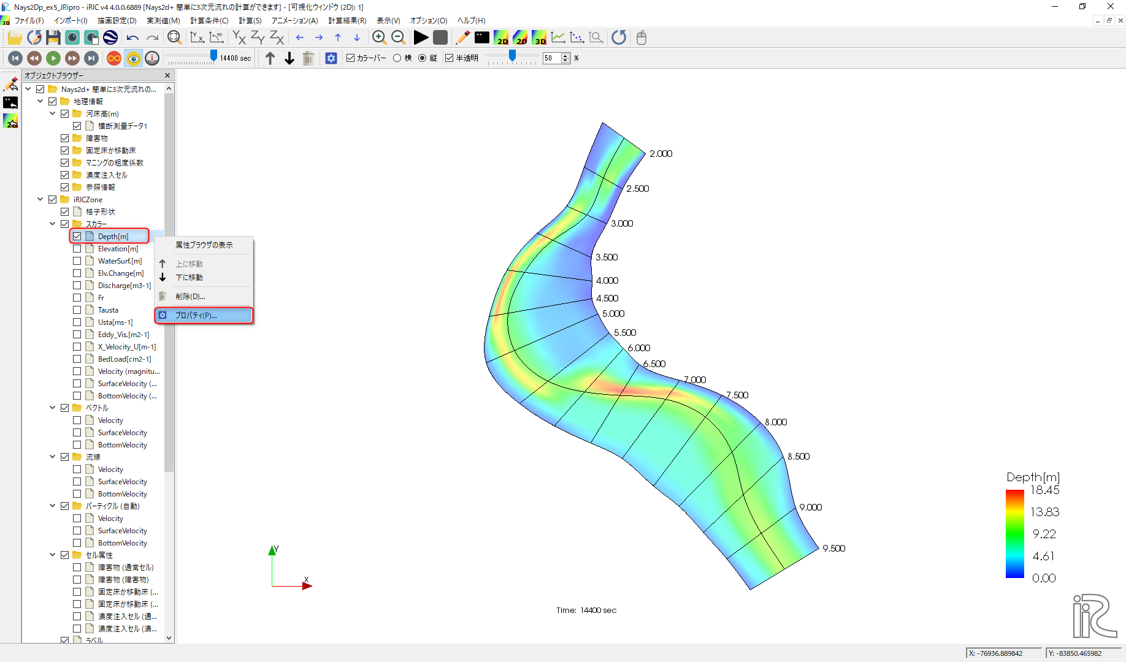Toggle Fr scalar checkbox

coord(77,298)
